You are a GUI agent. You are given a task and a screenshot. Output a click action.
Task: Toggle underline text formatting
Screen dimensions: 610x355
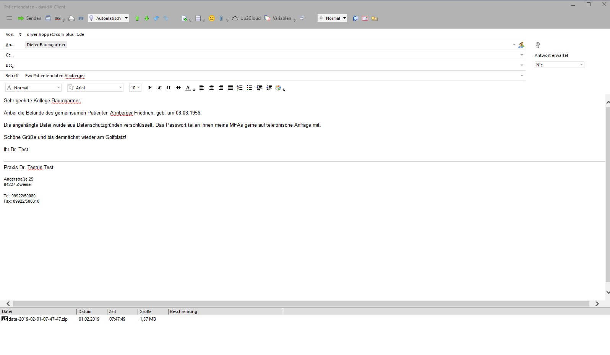tap(169, 88)
